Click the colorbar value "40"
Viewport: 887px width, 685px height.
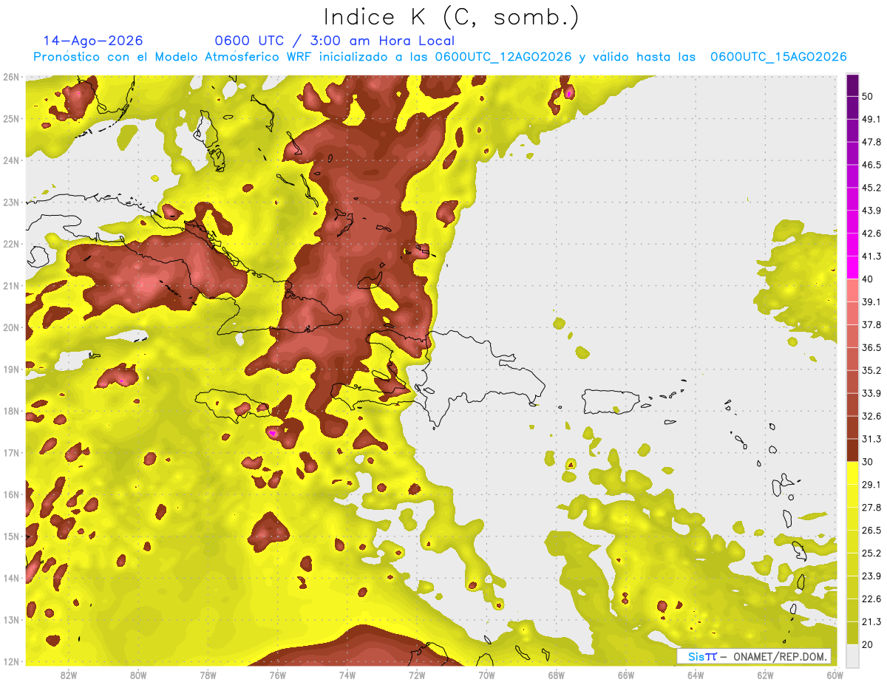869,279
